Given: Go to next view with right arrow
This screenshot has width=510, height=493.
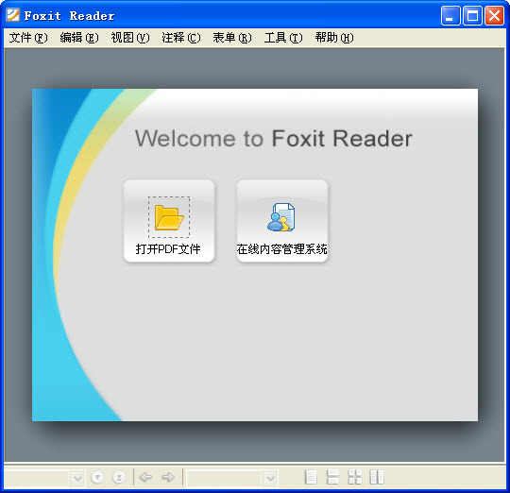Looking at the screenshot, I should tap(168, 477).
